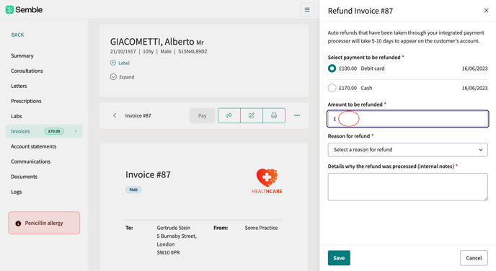Open the hamburger menu icon
Screen dimensions: 496x271
click(x=307, y=10)
